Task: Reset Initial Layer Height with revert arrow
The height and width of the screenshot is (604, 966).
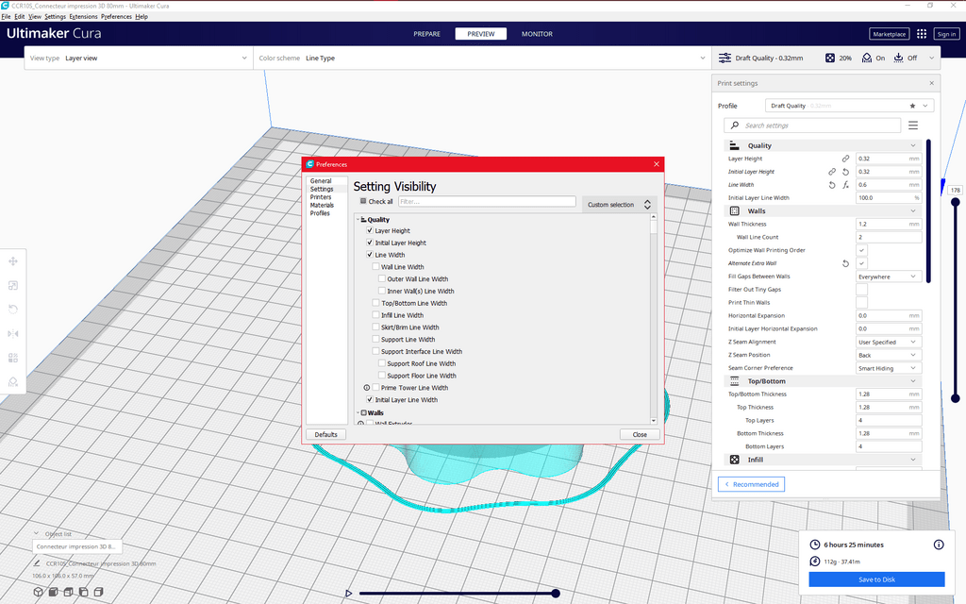Action: click(846, 172)
